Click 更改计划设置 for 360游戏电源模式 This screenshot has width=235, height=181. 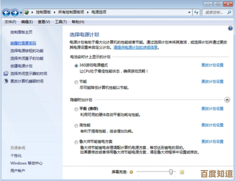pyautogui.click(x=212, y=65)
